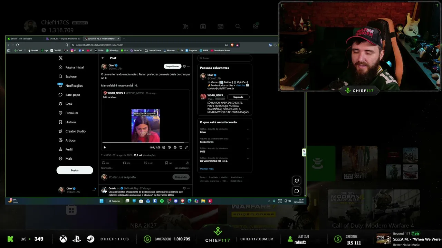The image size is (442, 248).
Task: Switch to the SmartCast browser tab
Action: (x=64, y=39)
